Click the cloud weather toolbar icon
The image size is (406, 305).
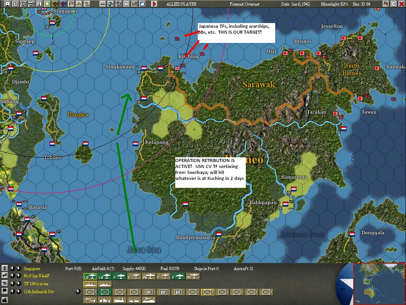click(142, 4)
